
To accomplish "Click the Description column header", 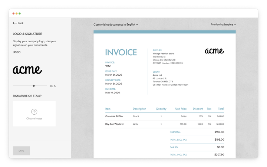I will (x=139, y=109).
